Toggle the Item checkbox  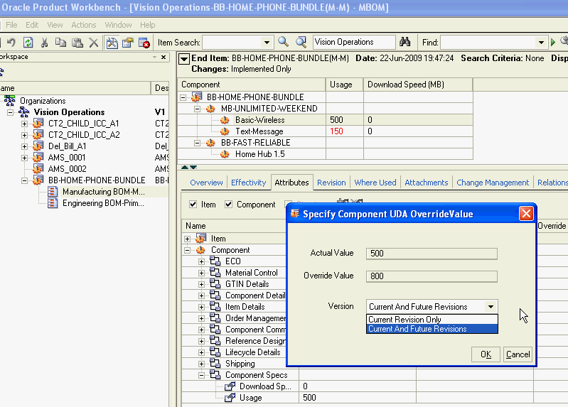193,205
